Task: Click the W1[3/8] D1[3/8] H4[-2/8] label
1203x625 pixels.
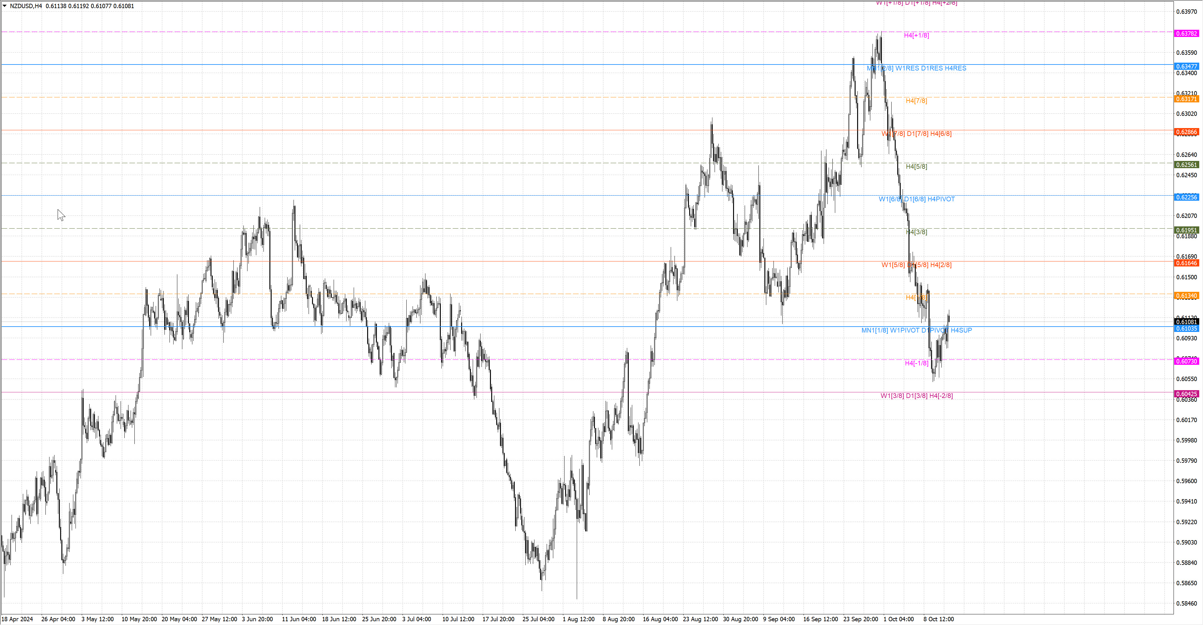Action: click(x=916, y=396)
